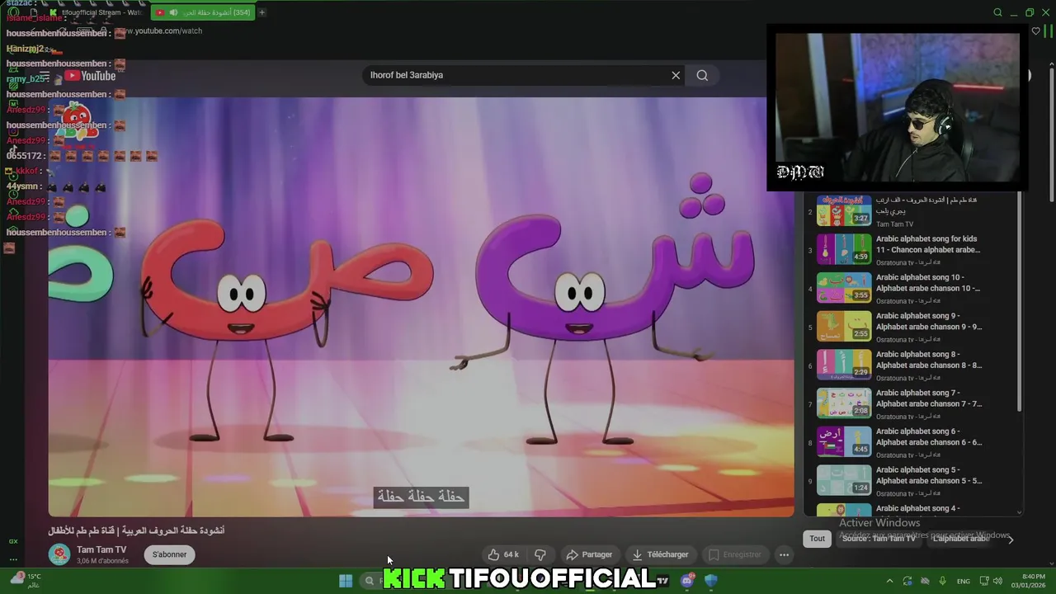The image size is (1056, 594).
Task: Mute the playing YouTube tab's speaker icon
Action: 173,12
